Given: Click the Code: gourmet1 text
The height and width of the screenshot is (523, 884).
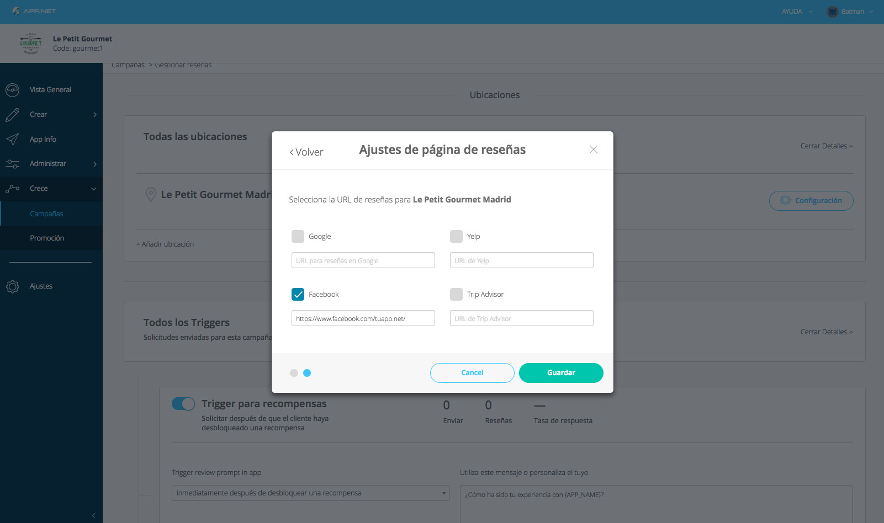Looking at the screenshot, I should [78, 49].
